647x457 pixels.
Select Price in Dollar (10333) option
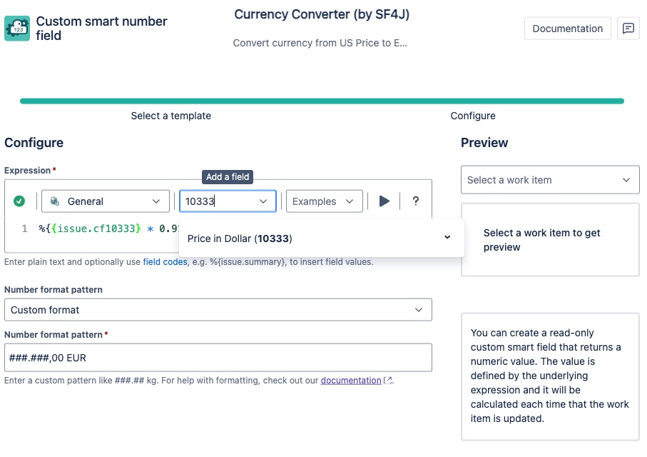click(240, 238)
